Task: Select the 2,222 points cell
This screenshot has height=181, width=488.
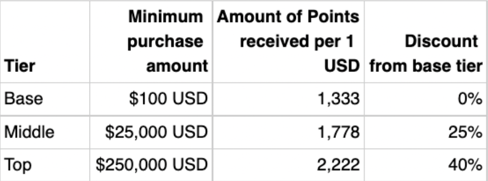Action: (x=288, y=165)
